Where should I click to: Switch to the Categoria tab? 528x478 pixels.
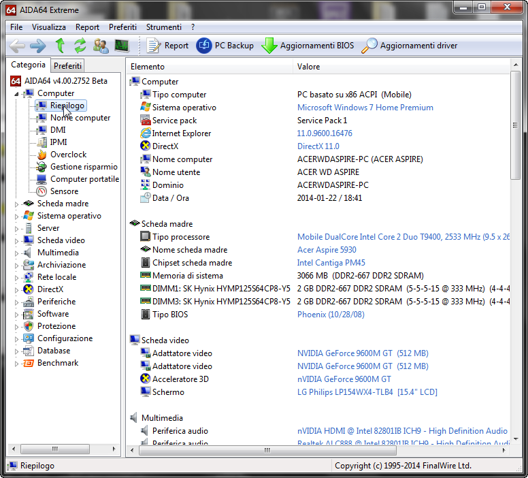click(x=28, y=65)
